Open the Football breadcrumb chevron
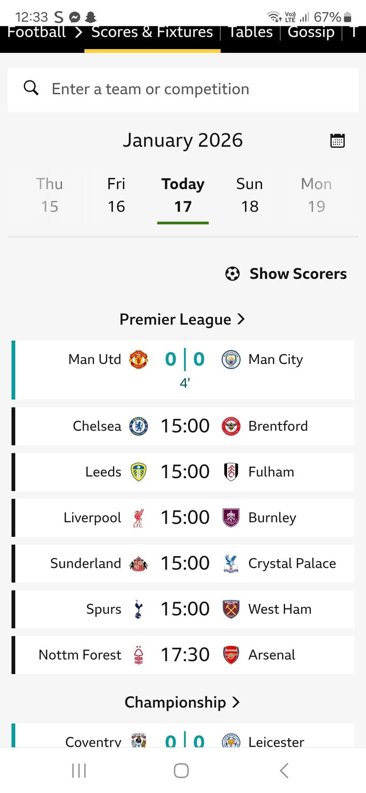Image resolution: width=366 pixels, height=793 pixels. (78, 32)
